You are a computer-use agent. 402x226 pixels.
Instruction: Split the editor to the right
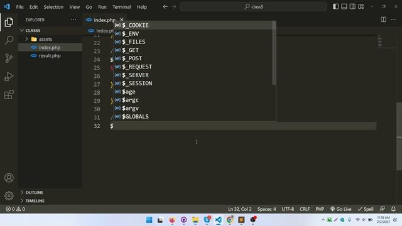383,19
